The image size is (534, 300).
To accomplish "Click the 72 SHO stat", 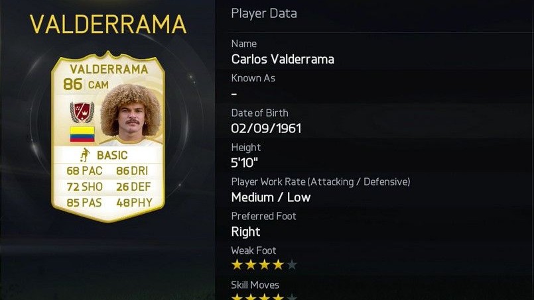I will click(x=84, y=186).
